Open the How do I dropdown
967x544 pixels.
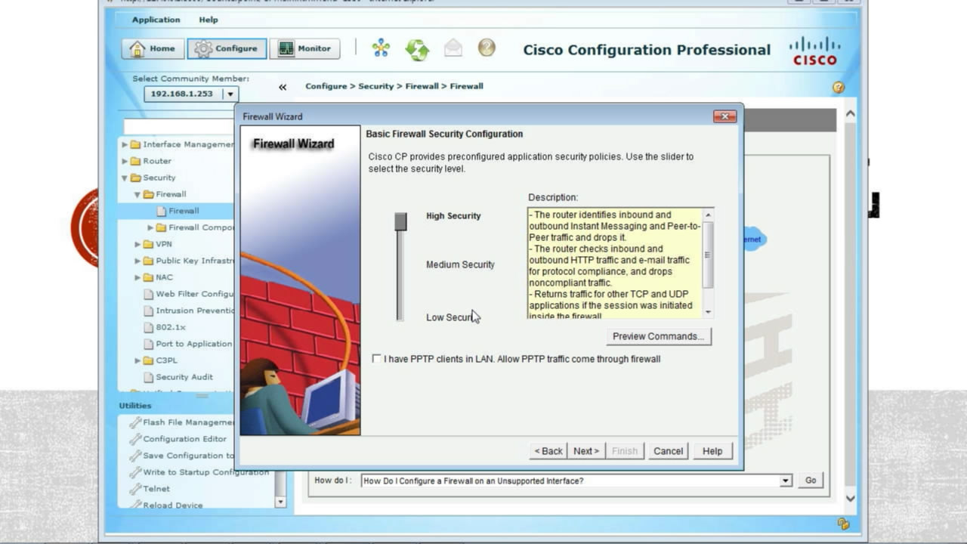tap(786, 481)
